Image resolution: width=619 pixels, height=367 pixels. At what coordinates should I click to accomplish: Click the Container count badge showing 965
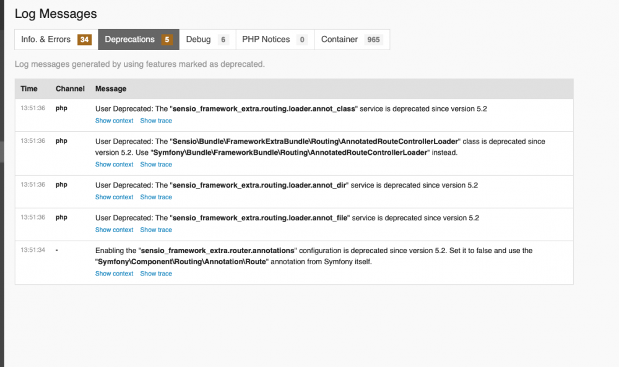pyautogui.click(x=373, y=39)
